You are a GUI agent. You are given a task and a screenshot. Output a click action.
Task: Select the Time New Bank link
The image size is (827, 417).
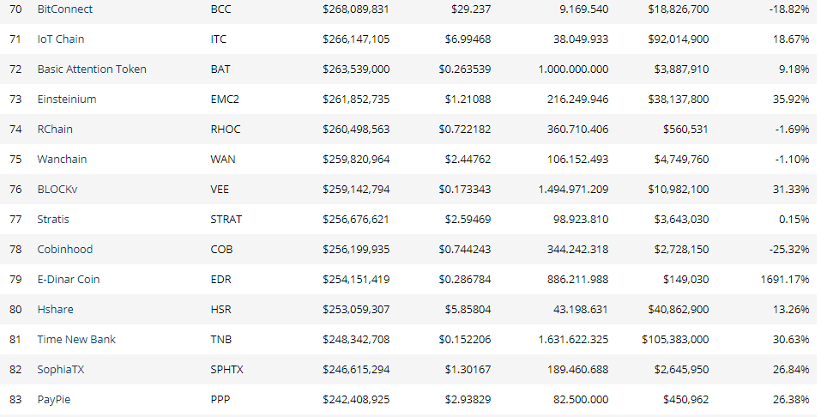point(76,340)
